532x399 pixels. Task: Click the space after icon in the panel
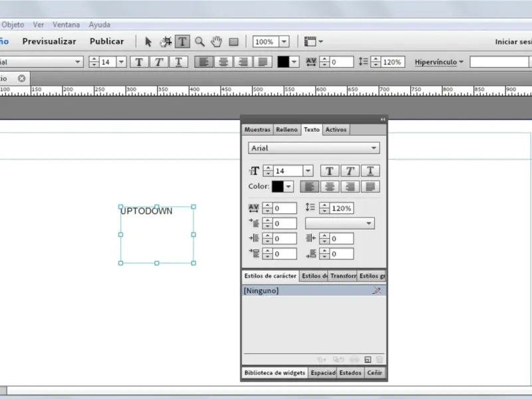[x=311, y=253]
